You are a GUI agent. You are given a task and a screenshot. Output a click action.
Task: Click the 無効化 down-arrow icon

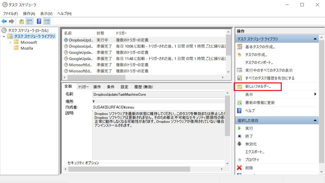coord(239,144)
